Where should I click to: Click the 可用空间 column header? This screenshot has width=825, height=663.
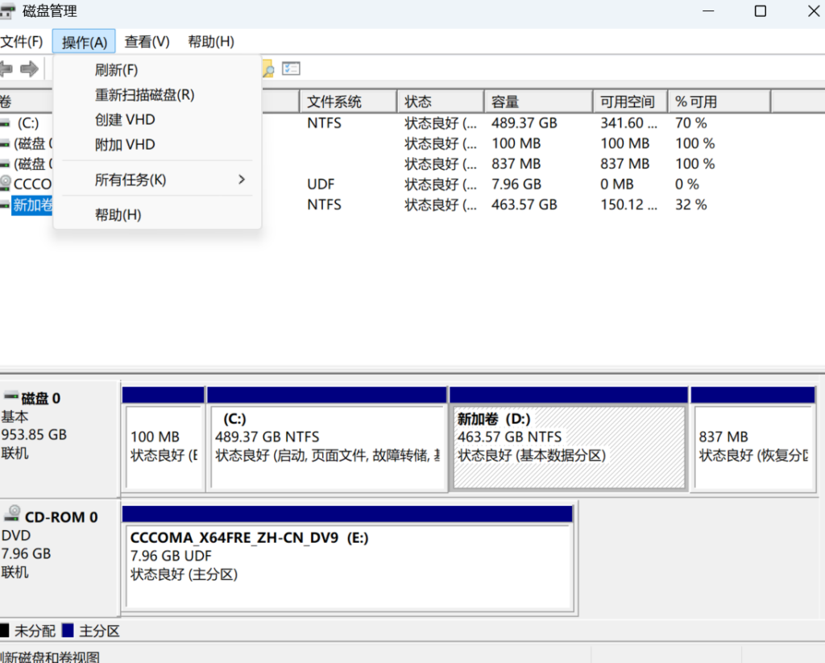628,102
